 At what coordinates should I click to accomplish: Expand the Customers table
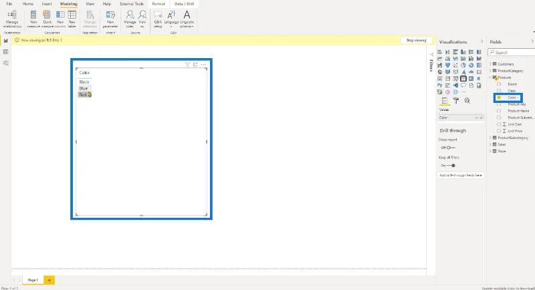pyautogui.click(x=490, y=64)
